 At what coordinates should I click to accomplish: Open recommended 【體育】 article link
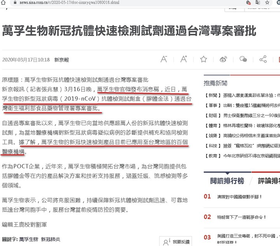click(x=242, y=126)
